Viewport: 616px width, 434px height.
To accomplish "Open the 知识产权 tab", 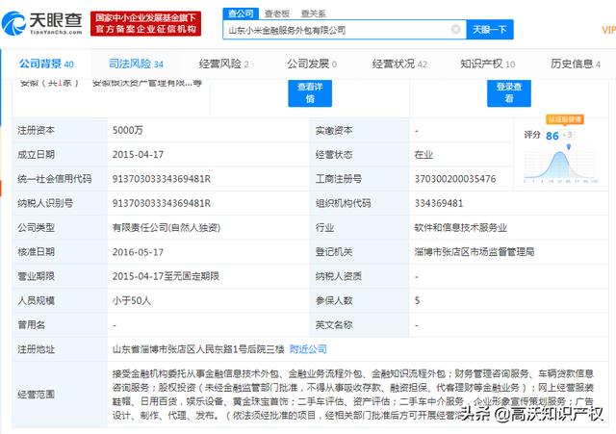I will pyautogui.click(x=488, y=64).
